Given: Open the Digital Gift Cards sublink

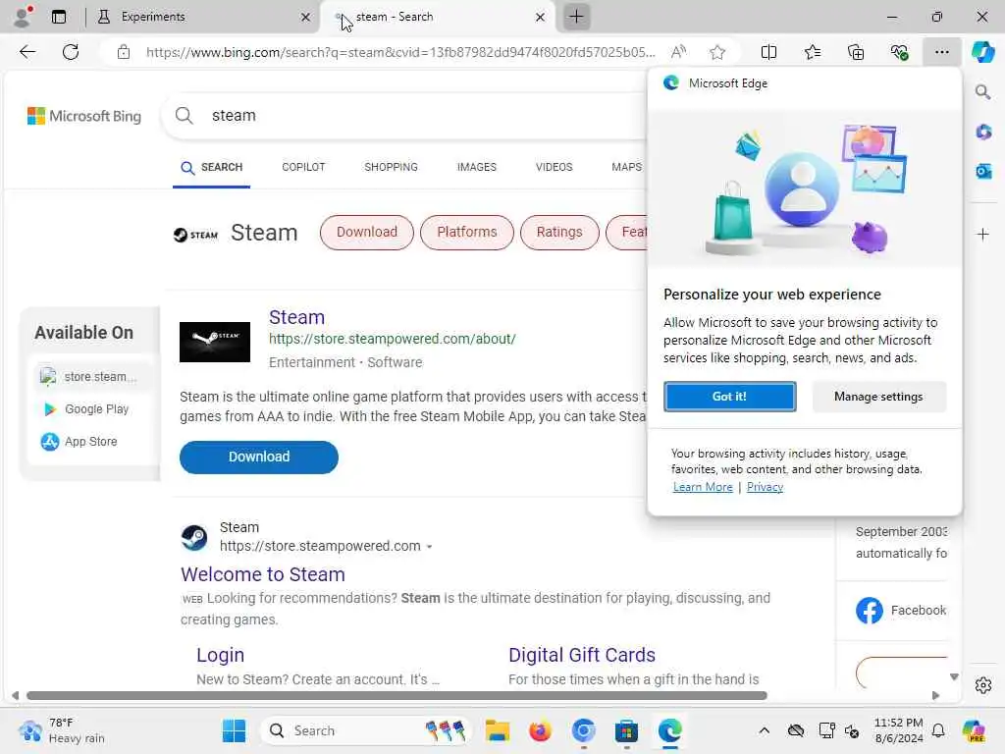Looking at the screenshot, I should coord(581,655).
